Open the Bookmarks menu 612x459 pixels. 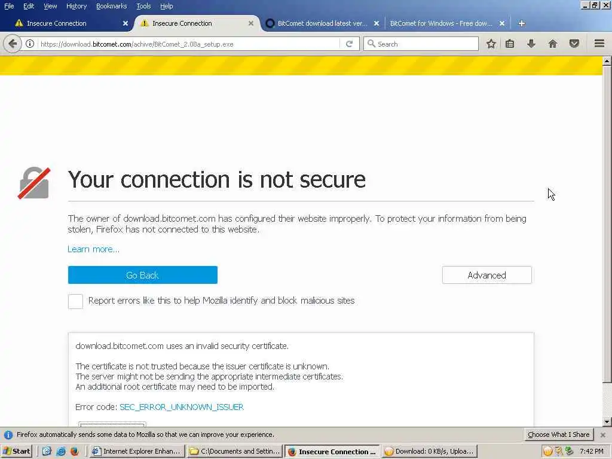click(111, 6)
